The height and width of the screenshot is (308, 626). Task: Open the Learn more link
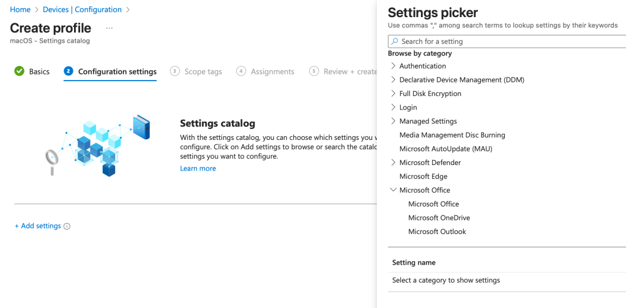[198, 169]
